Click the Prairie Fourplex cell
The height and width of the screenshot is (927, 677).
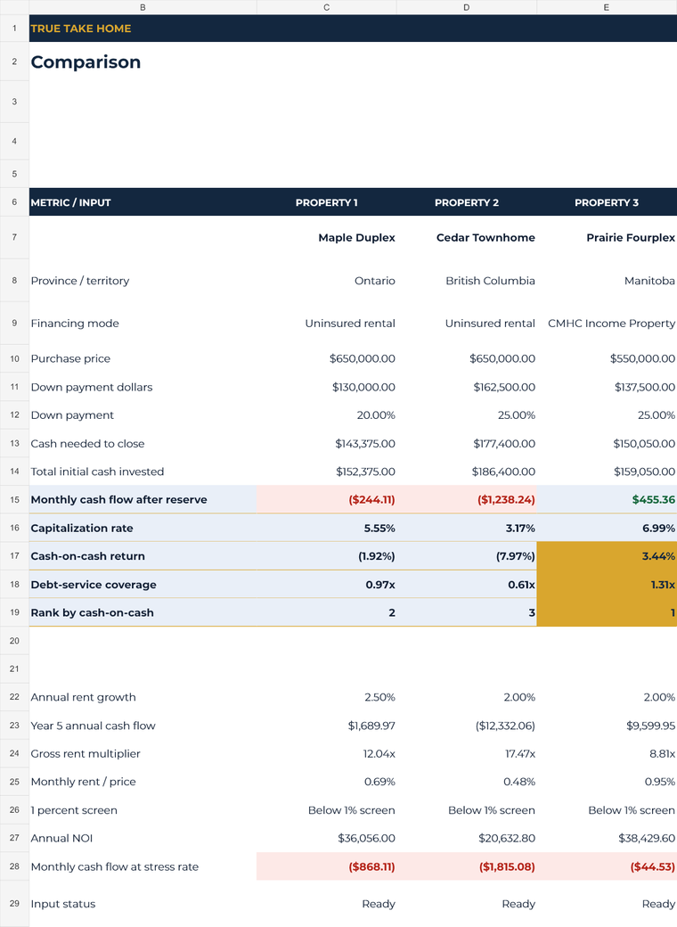(606, 237)
